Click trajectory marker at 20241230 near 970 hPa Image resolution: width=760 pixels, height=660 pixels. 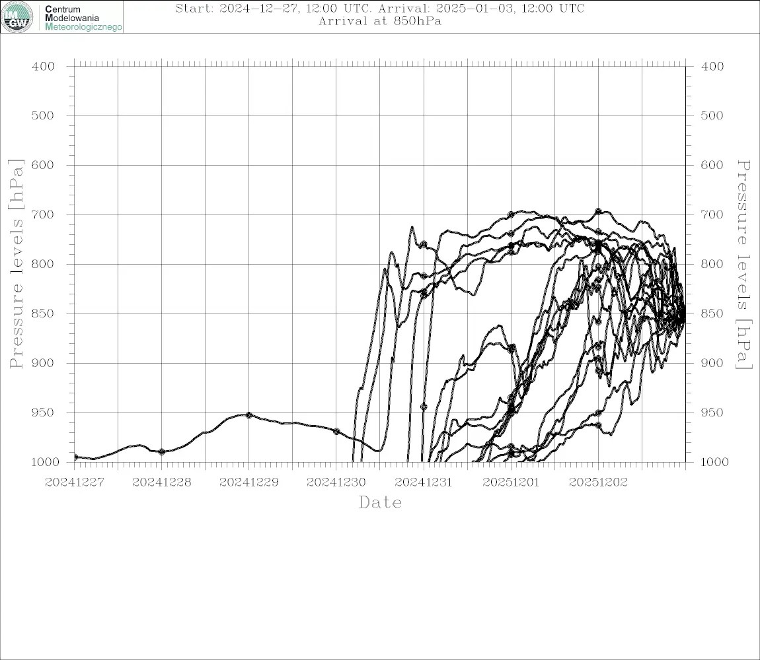point(336,431)
